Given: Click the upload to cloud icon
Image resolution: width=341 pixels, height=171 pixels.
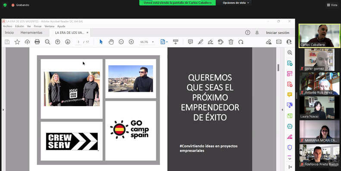Looking at the screenshot, I should pos(27,42).
